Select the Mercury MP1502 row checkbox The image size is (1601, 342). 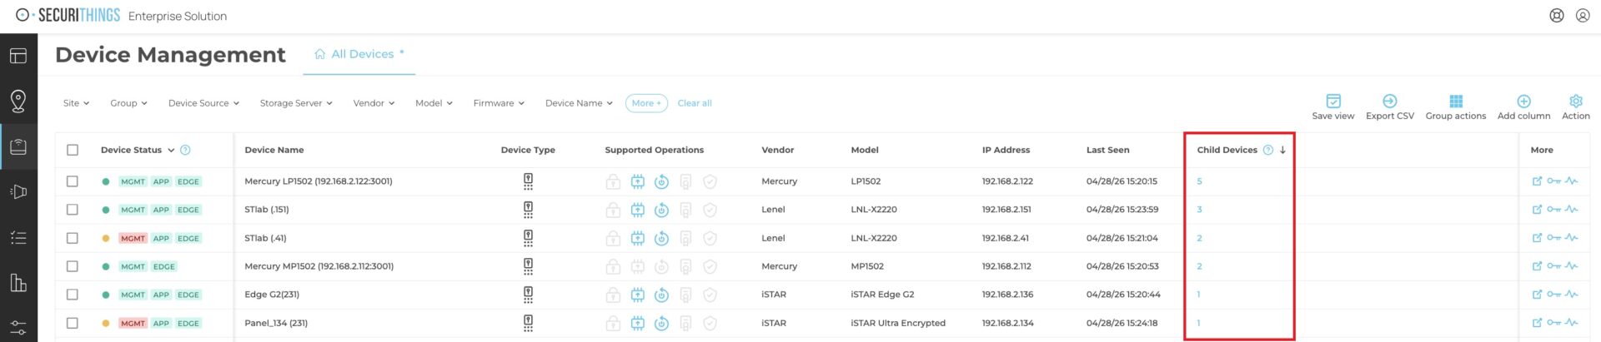tap(73, 266)
